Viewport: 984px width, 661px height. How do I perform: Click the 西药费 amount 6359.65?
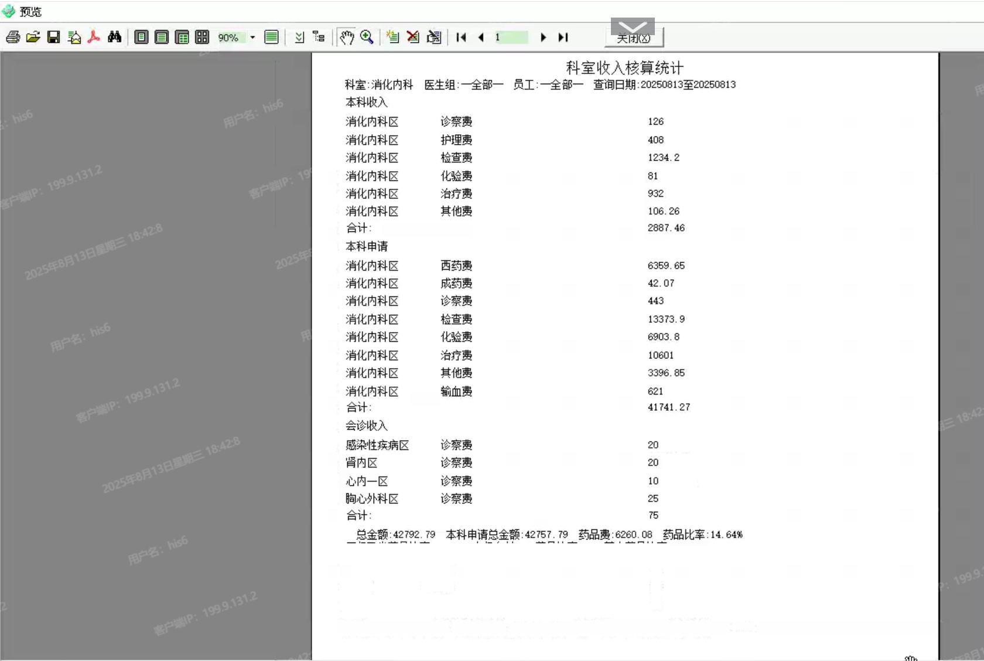[x=666, y=265]
